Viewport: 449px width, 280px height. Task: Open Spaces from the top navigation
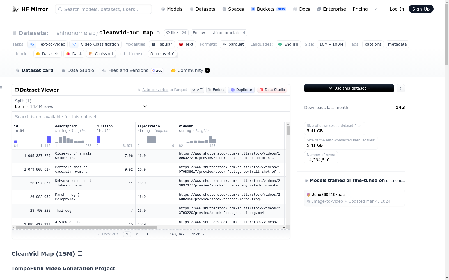[x=233, y=9]
